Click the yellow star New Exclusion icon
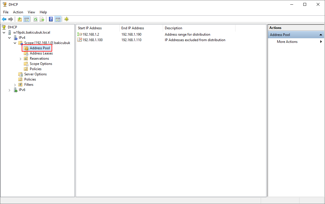The image size is (325, 204). (x=67, y=19)
